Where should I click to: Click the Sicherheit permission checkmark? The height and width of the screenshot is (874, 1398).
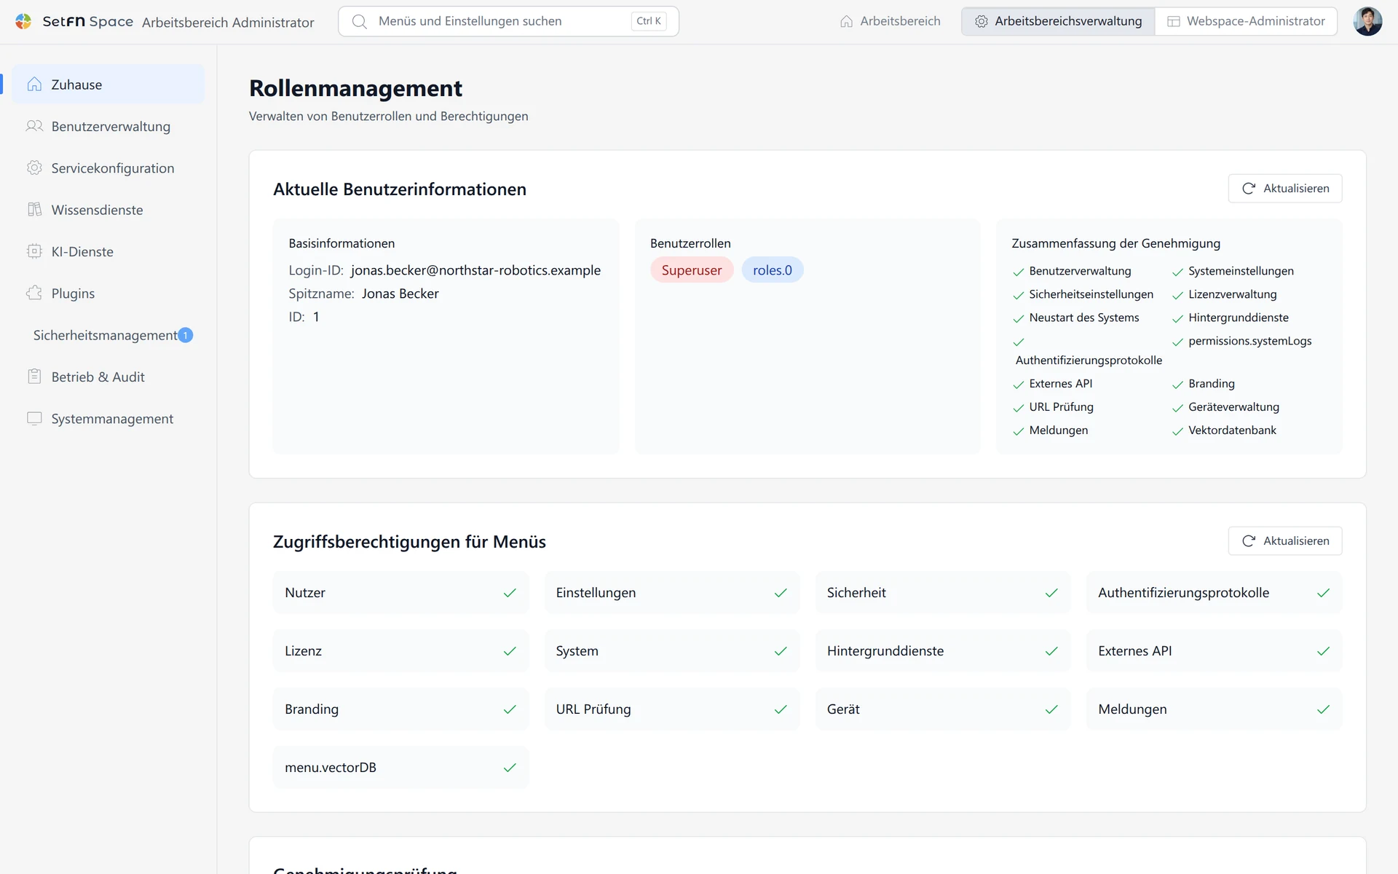[1051, 593]
